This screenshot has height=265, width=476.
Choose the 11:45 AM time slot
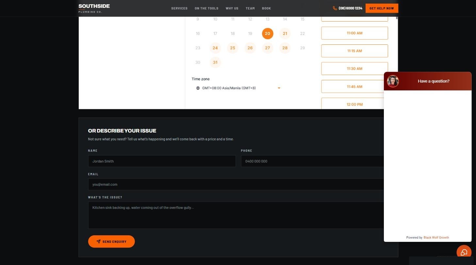(x=354, y=86)
